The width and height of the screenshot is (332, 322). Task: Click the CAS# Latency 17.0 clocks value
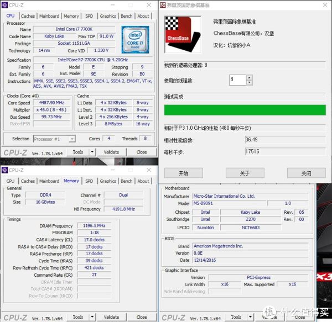94,240
